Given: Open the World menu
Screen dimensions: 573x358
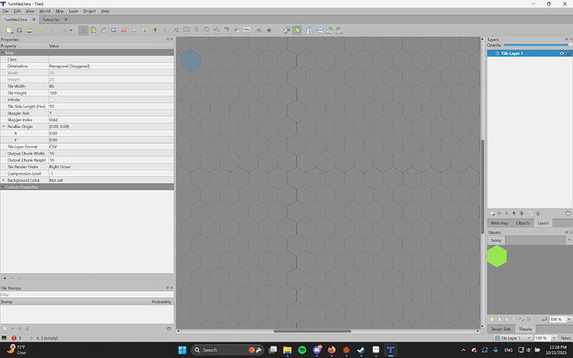Looking at the screenshot, I should 45,11.
